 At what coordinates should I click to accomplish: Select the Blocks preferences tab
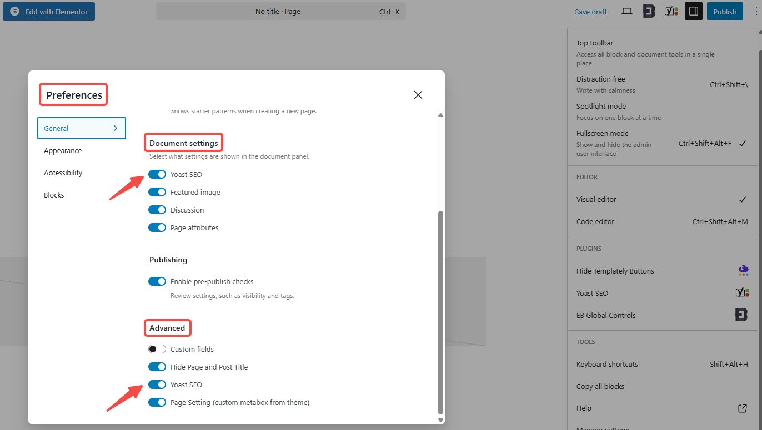[x=54, y=194]
